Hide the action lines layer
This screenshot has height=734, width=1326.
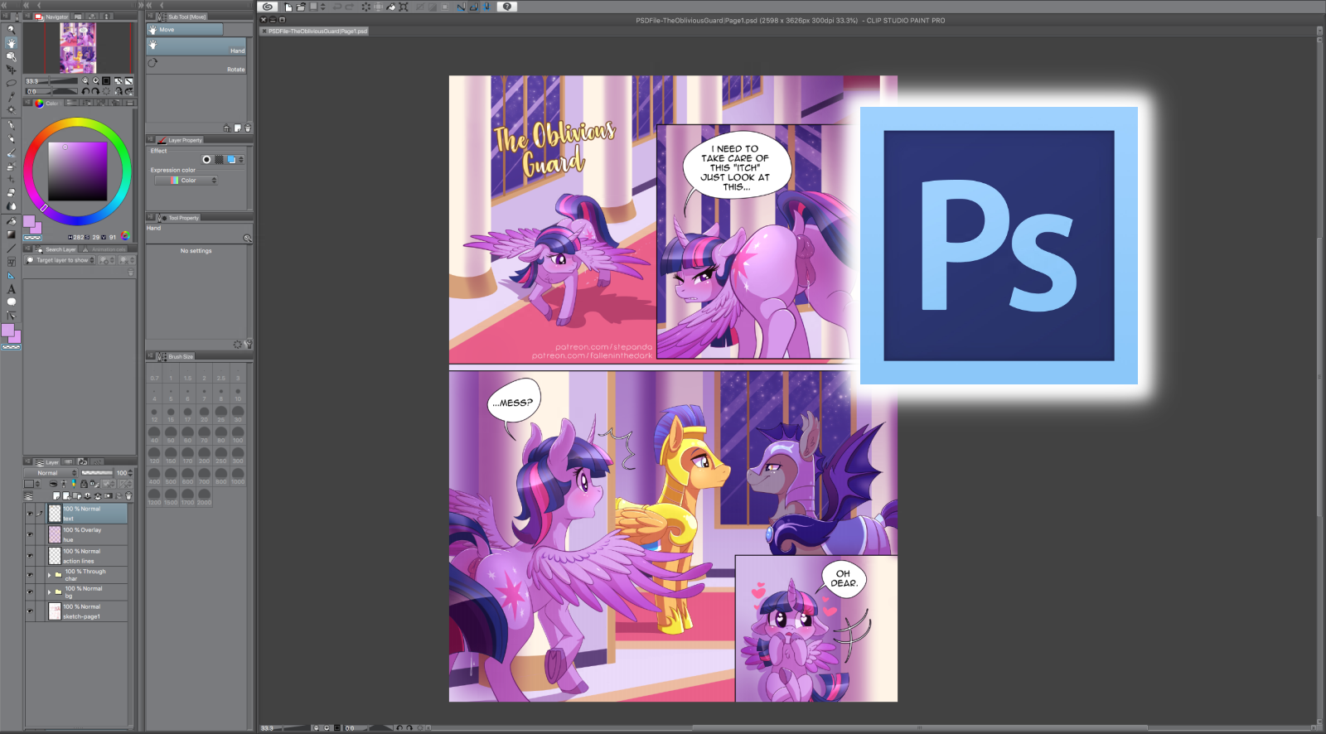30,556
